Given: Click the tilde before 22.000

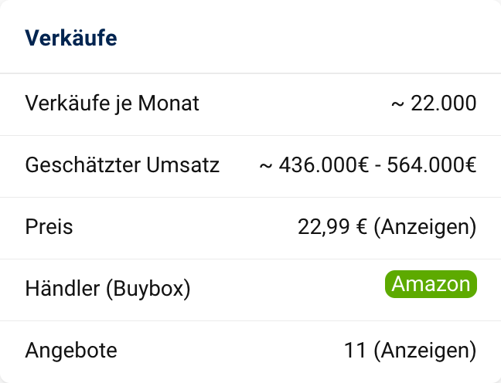Looking at the screenshot, I should 398,103.
